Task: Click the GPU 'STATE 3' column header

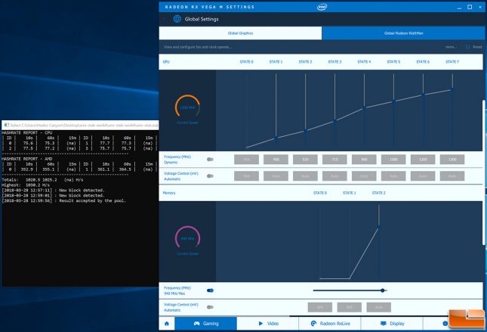Action: tap(334, 62)
